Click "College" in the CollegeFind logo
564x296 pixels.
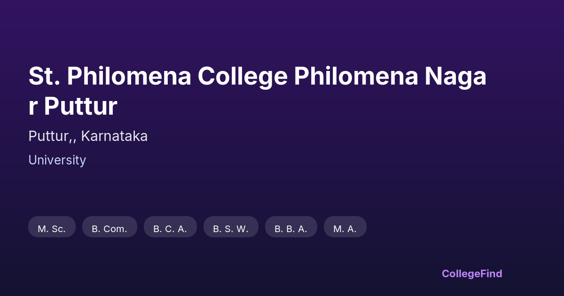(x=460, y=273)
